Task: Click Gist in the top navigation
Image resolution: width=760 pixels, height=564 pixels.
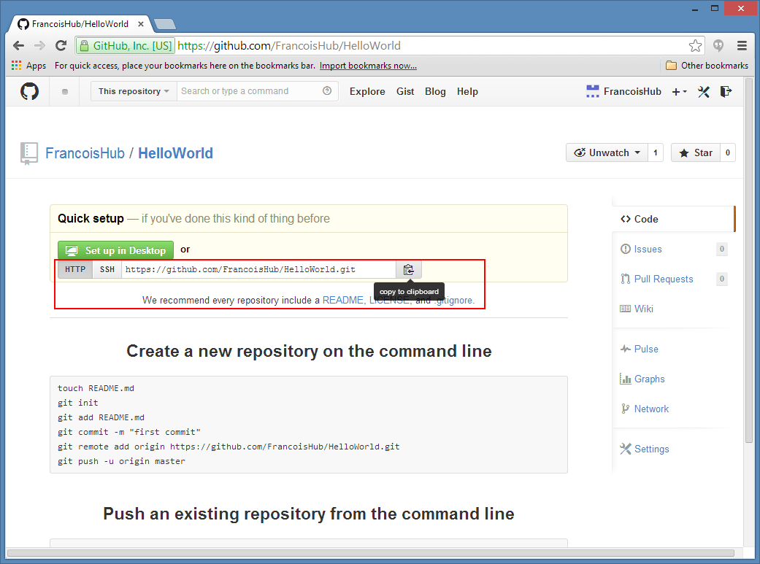Action: pos(405,92)
